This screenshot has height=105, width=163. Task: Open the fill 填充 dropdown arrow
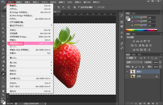click(160, 67)
